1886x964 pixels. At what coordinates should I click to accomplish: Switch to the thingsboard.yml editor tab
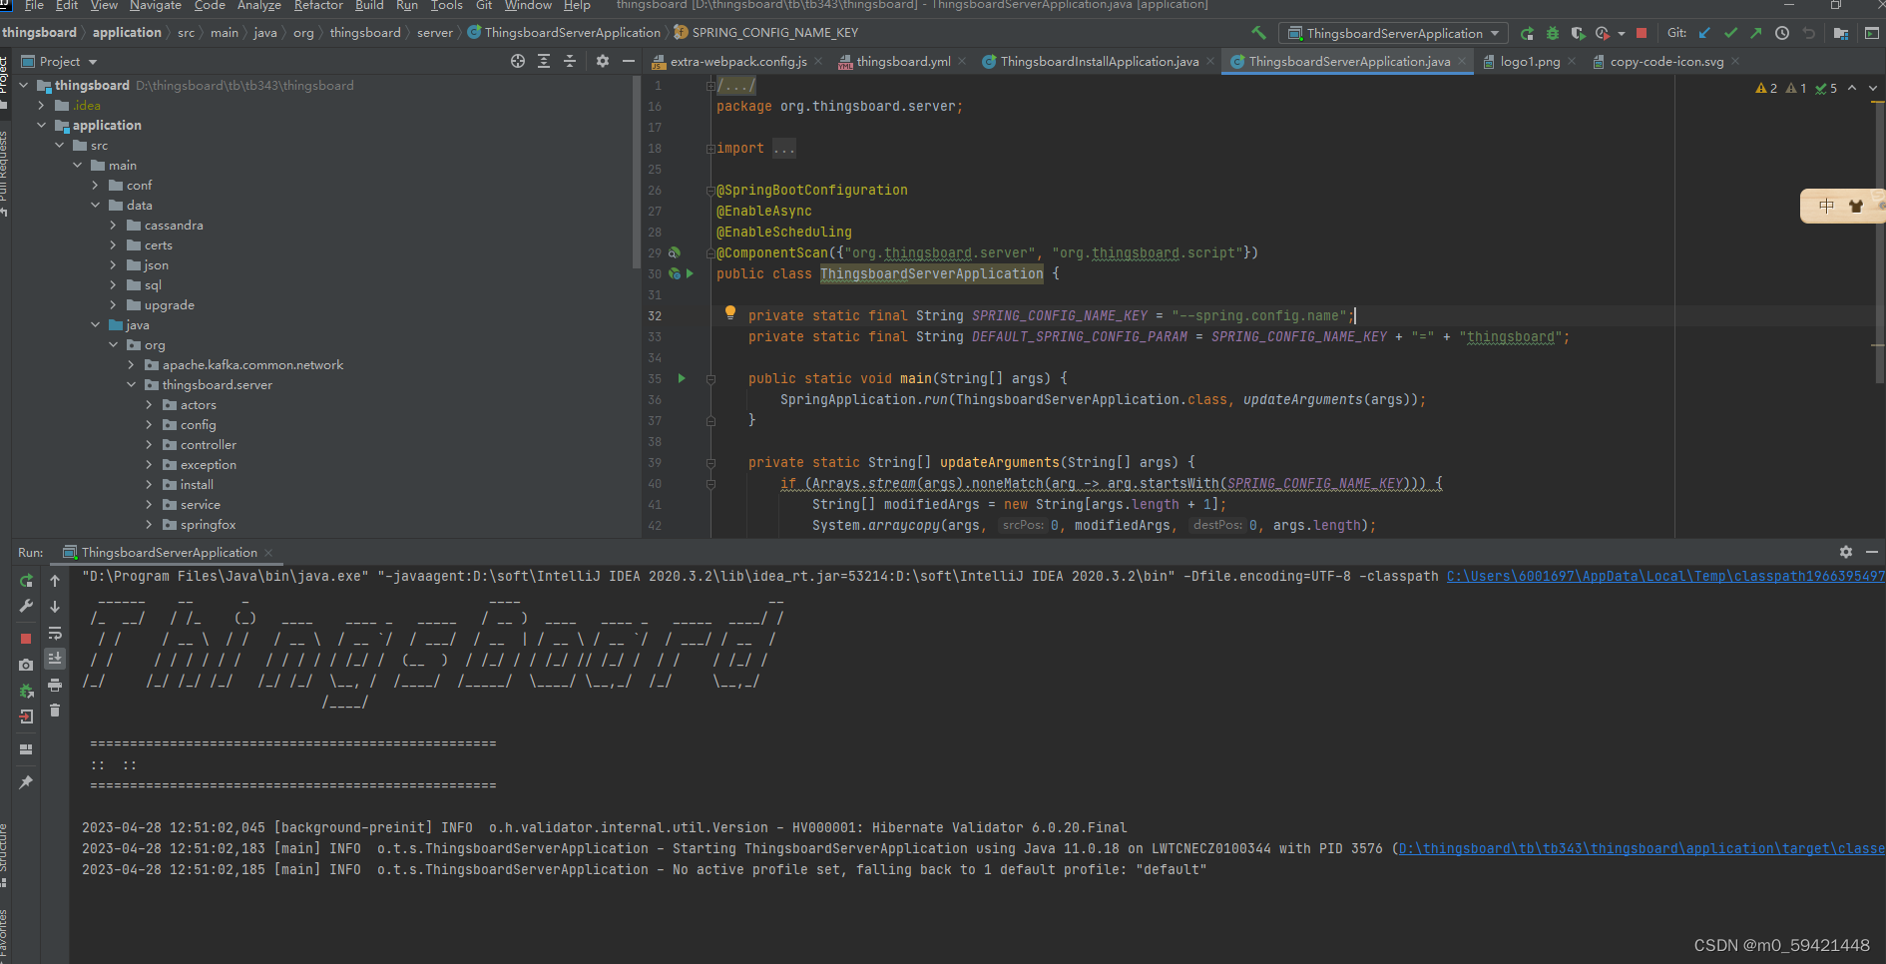pyautogui.click(x=903, y=61)
